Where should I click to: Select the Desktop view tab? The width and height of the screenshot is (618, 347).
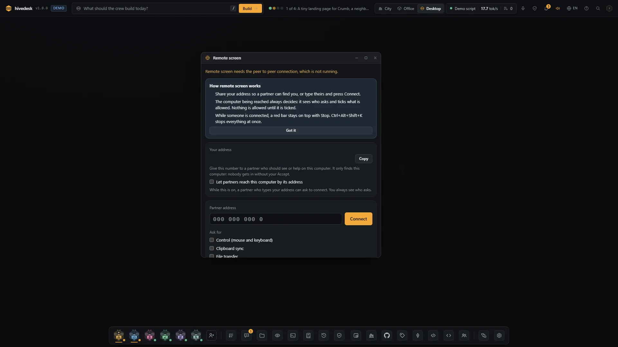(x=431, y=8)
